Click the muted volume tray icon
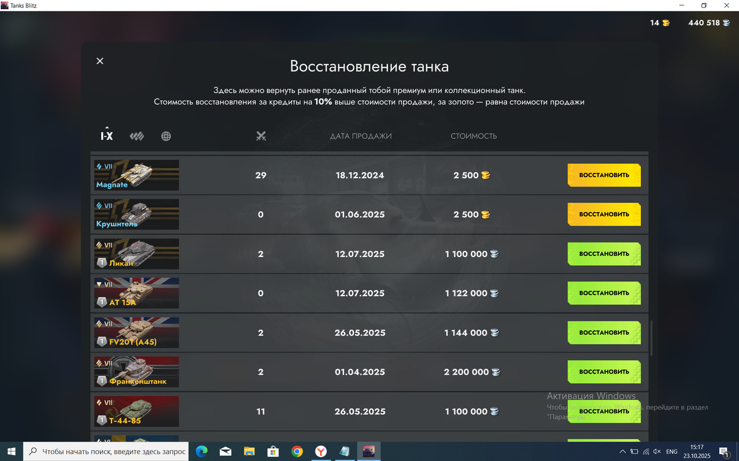The image size is (739, 461). pyautogui.click(x=657, y=452)
